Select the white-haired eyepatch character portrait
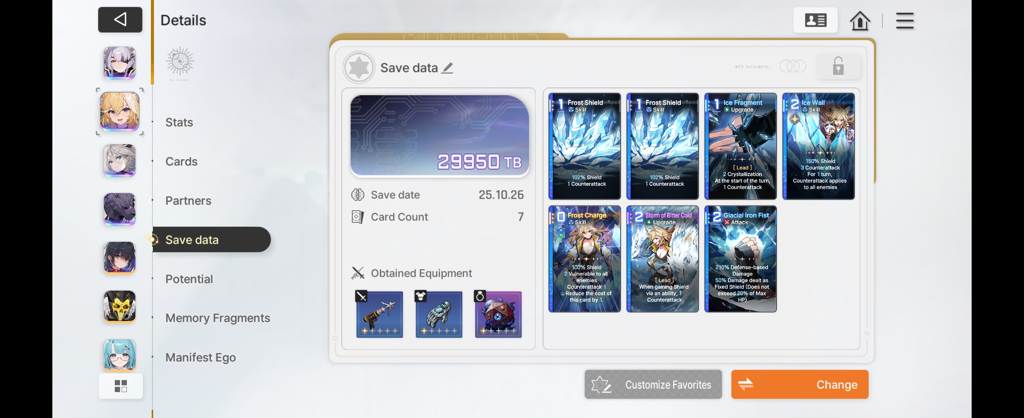The width and height of the screenshot is (1024, 418). (x=119, y=63)
